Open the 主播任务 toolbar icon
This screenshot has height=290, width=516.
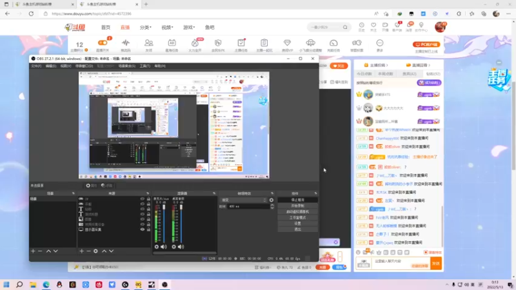[x=241, y=45]
